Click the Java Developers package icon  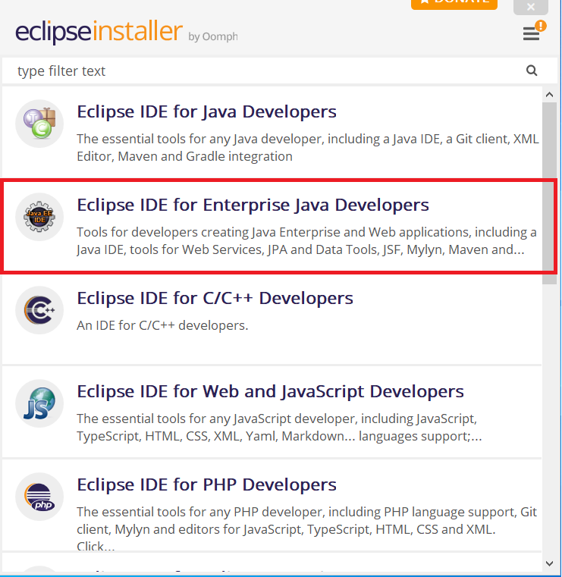[39, 124]
